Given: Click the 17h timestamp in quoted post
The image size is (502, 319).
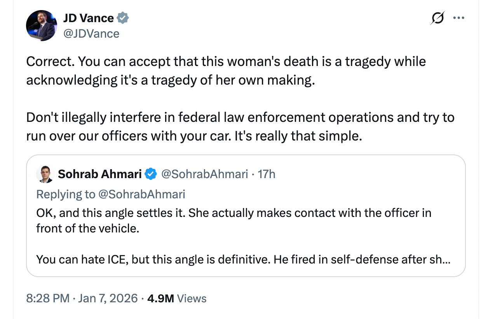Looking at the screenshot, I should [267, 174].
